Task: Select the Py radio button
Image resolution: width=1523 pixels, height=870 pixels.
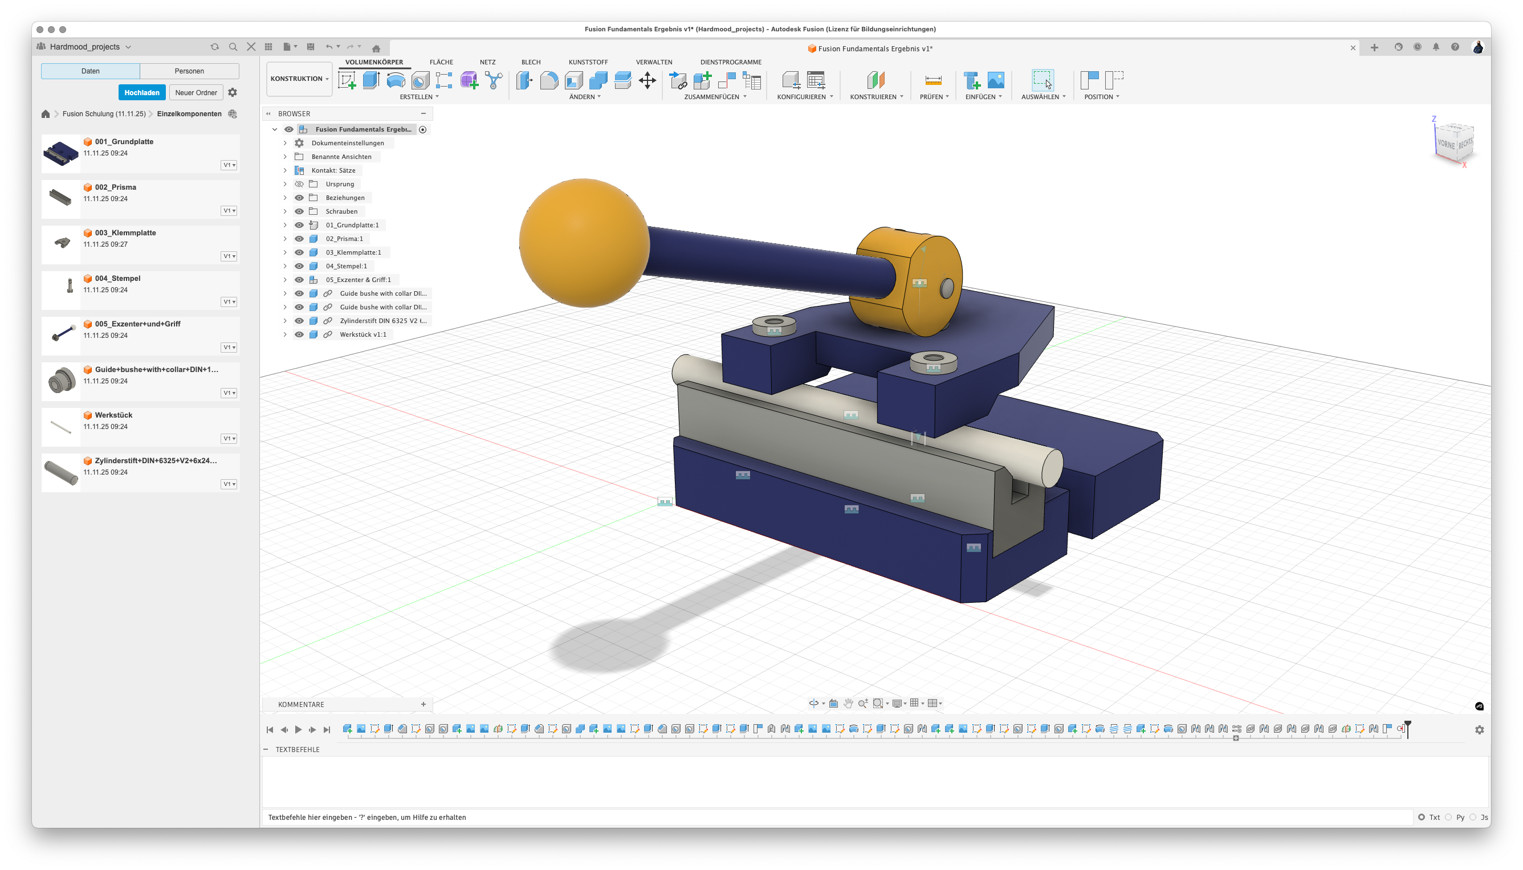Action: pos(1449,817)
